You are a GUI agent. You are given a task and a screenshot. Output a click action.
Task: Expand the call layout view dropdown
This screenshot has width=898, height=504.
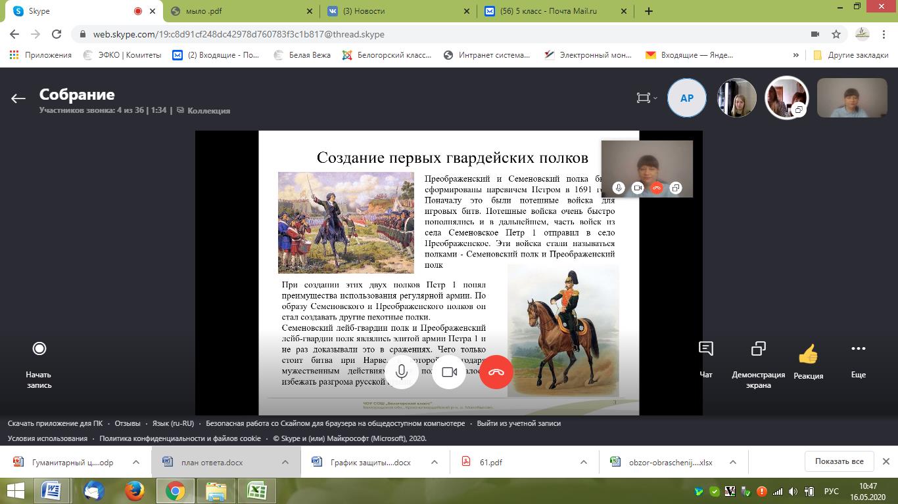(x=647, y=98)
